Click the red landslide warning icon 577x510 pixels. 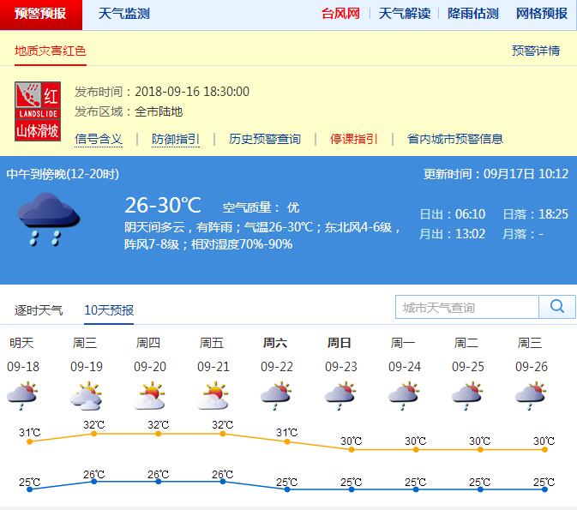coord(38,111)
